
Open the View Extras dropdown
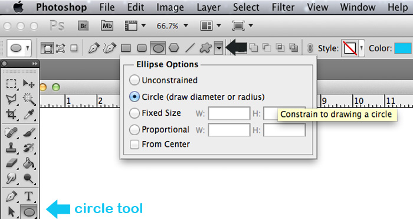coord(143,26)
